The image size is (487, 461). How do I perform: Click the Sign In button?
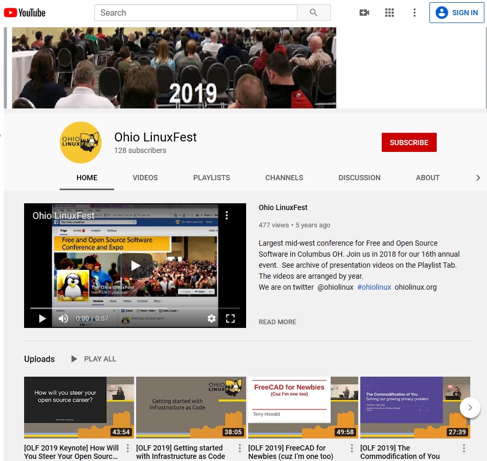457,13
